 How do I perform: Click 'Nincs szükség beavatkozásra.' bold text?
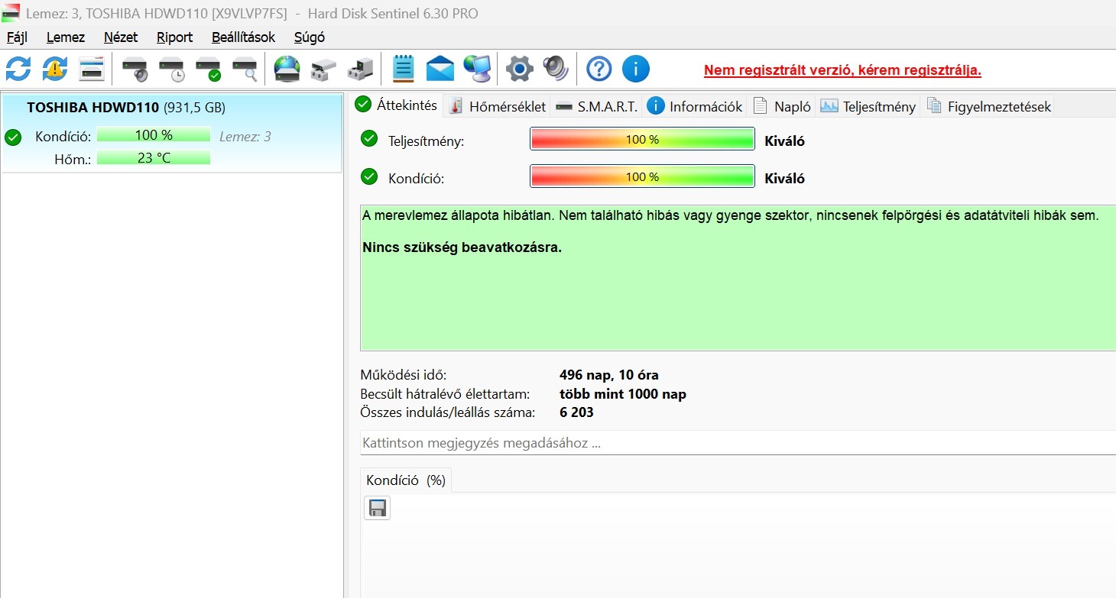[x=462, y=247]
